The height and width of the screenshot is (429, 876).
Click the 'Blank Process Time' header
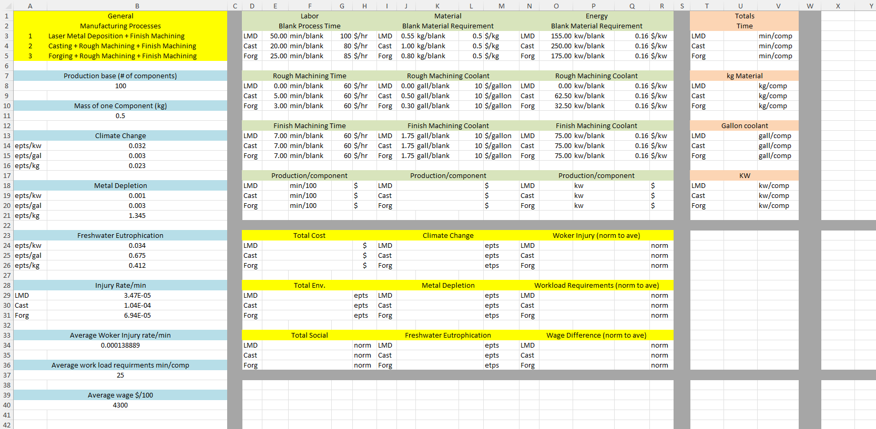click(x=309, y=26)
